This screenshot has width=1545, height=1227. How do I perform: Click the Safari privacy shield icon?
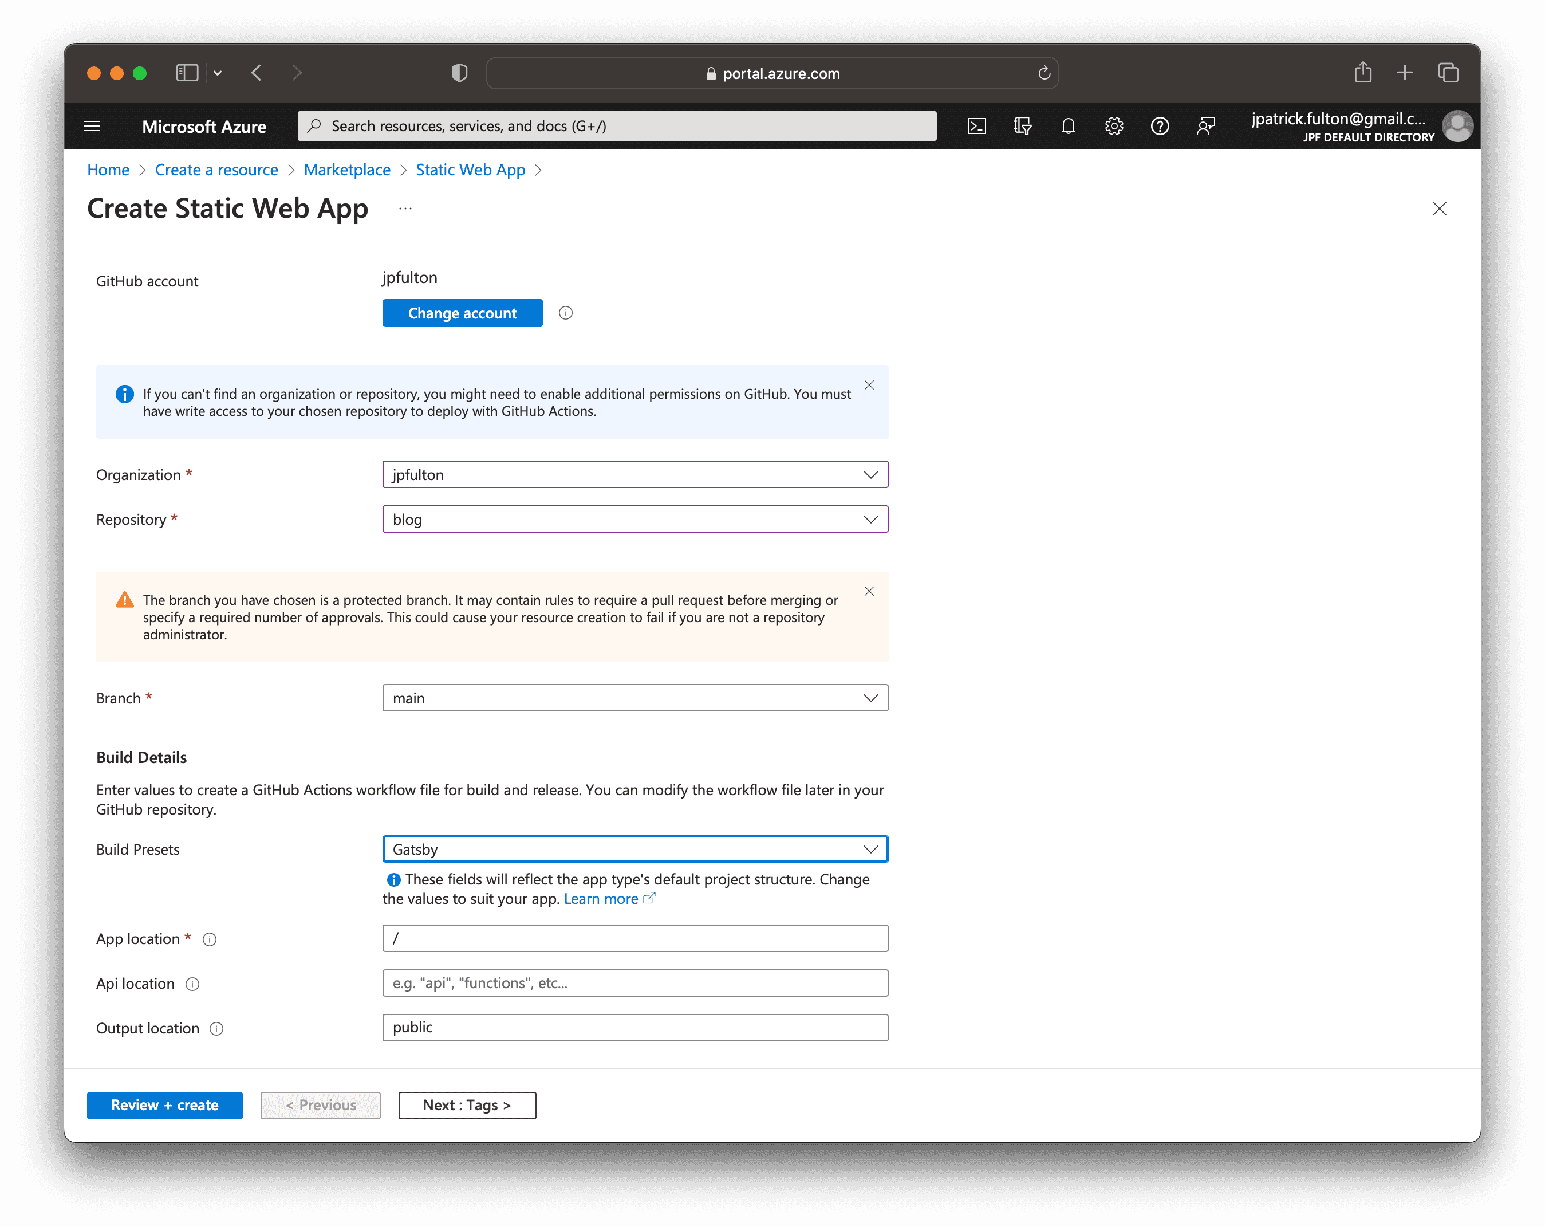coord(459,73)
